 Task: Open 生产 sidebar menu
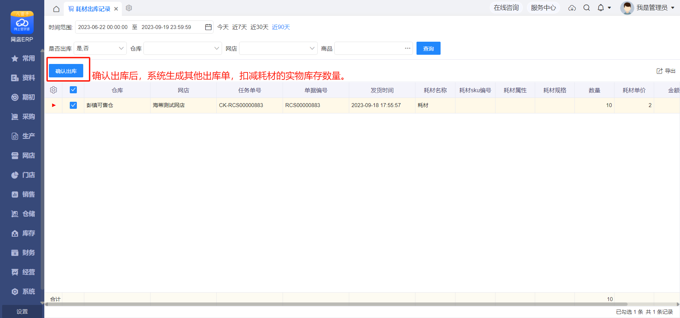(x=23, y=136)
